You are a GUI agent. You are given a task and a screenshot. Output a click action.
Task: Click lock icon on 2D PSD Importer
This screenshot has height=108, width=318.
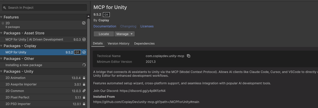tap(84, 104)
